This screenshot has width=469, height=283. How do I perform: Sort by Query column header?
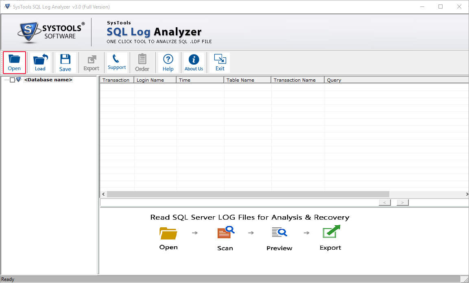[397, 80]
